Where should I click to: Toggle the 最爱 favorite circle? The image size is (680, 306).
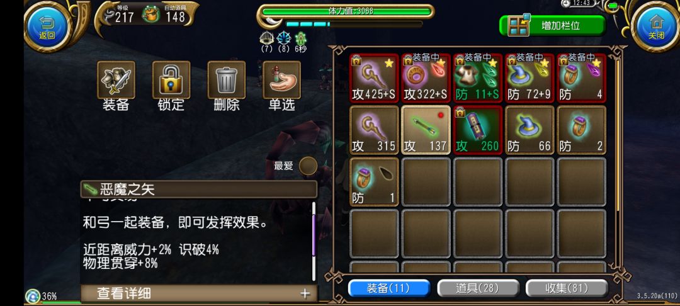[x=308, y=166]
